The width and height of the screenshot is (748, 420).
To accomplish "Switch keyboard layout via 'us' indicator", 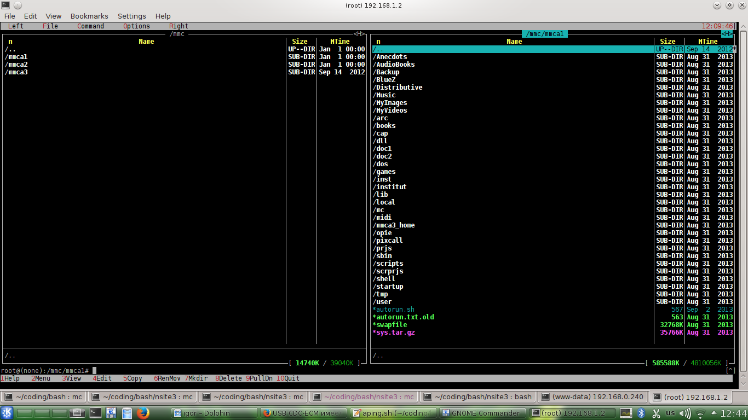I will coord(671,413).
